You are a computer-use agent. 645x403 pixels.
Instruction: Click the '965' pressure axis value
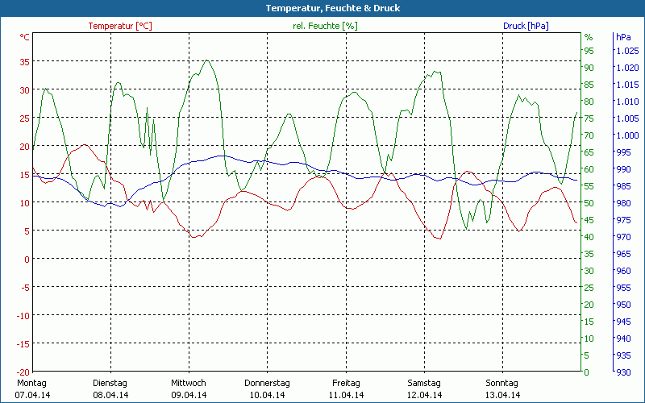[623, 254]
